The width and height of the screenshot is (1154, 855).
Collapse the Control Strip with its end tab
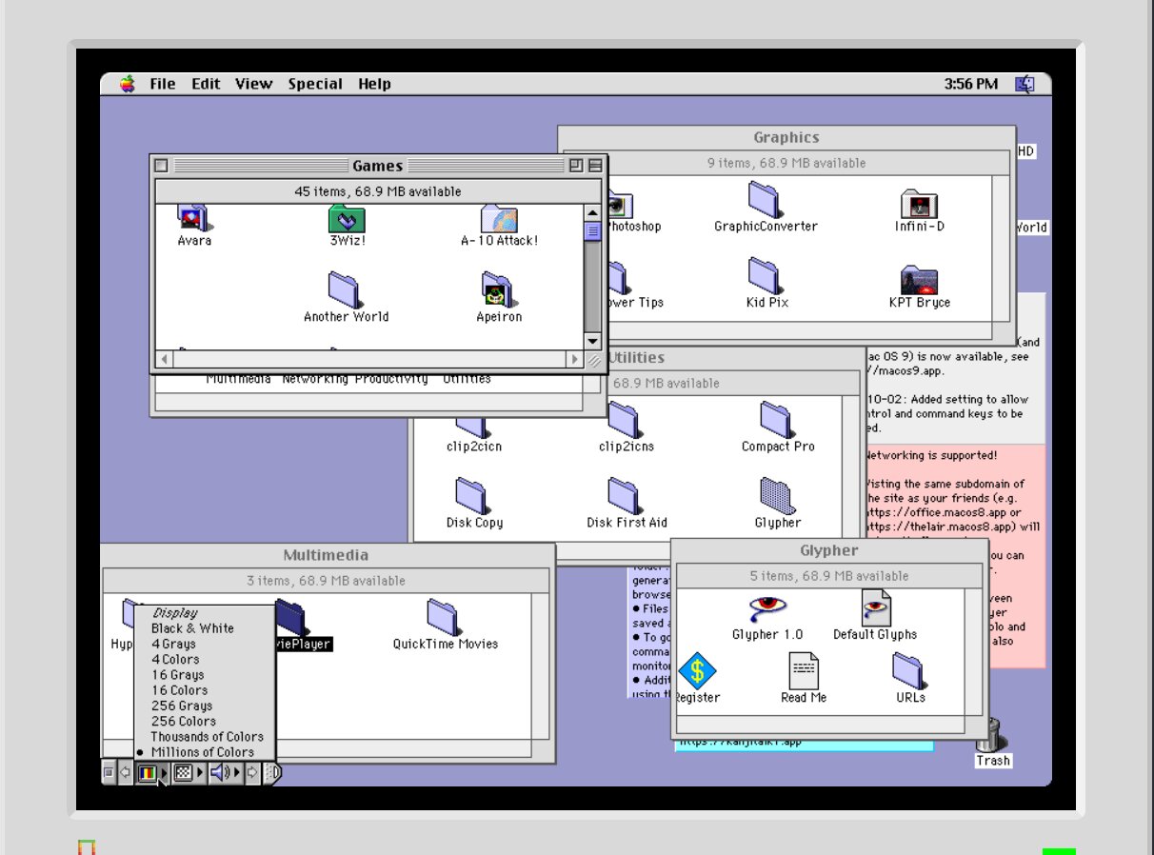[x=271, y=772]
